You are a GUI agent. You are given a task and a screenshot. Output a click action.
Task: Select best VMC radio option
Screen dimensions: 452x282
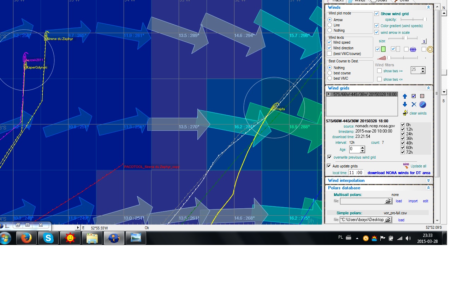[330, 78]
